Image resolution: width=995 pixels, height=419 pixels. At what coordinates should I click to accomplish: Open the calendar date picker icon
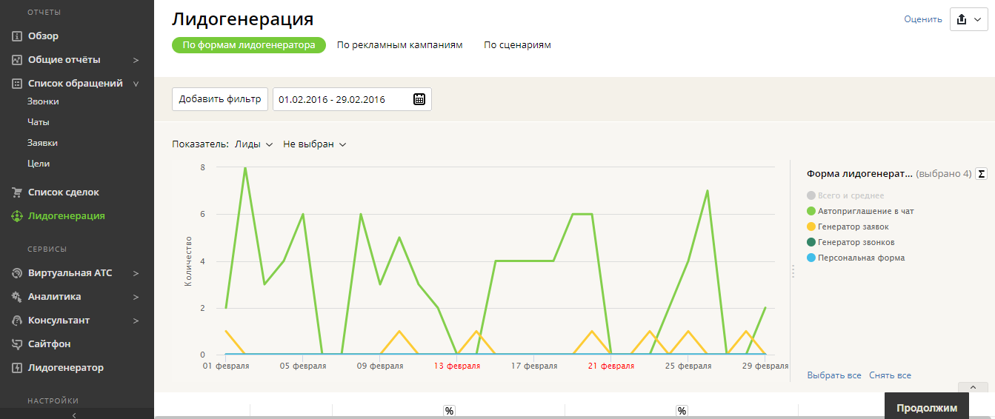tap(419, 99)
